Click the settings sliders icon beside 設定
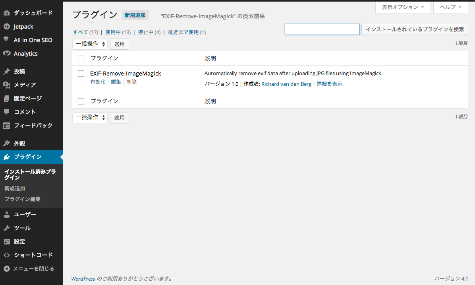 click(7, 242)
